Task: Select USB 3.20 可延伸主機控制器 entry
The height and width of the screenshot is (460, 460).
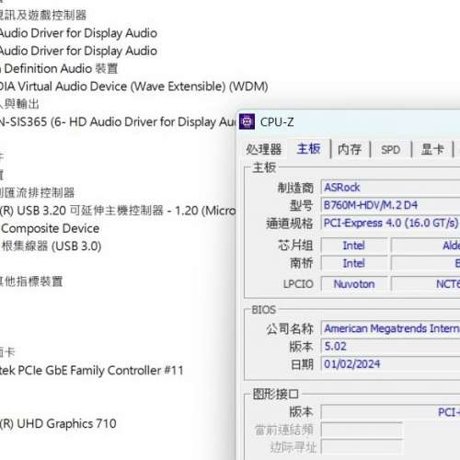Action: [118, 211]
